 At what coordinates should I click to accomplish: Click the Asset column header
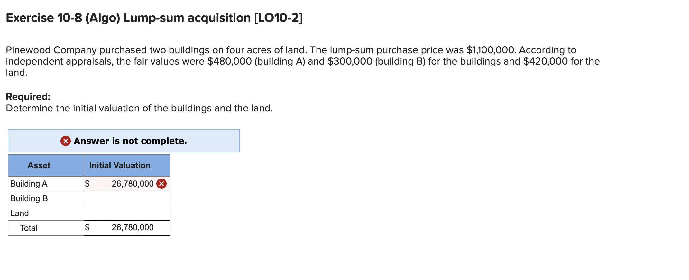coord(39,165)
